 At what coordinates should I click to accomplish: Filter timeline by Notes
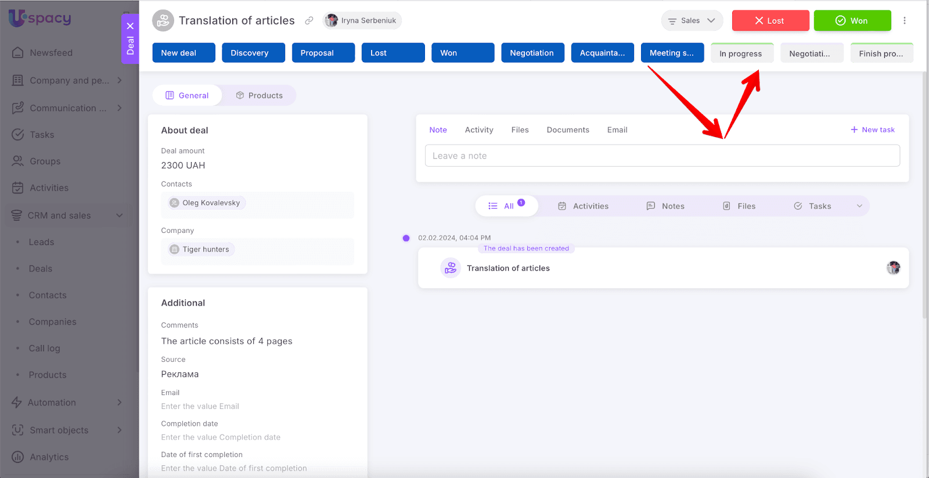click(665, 206)
